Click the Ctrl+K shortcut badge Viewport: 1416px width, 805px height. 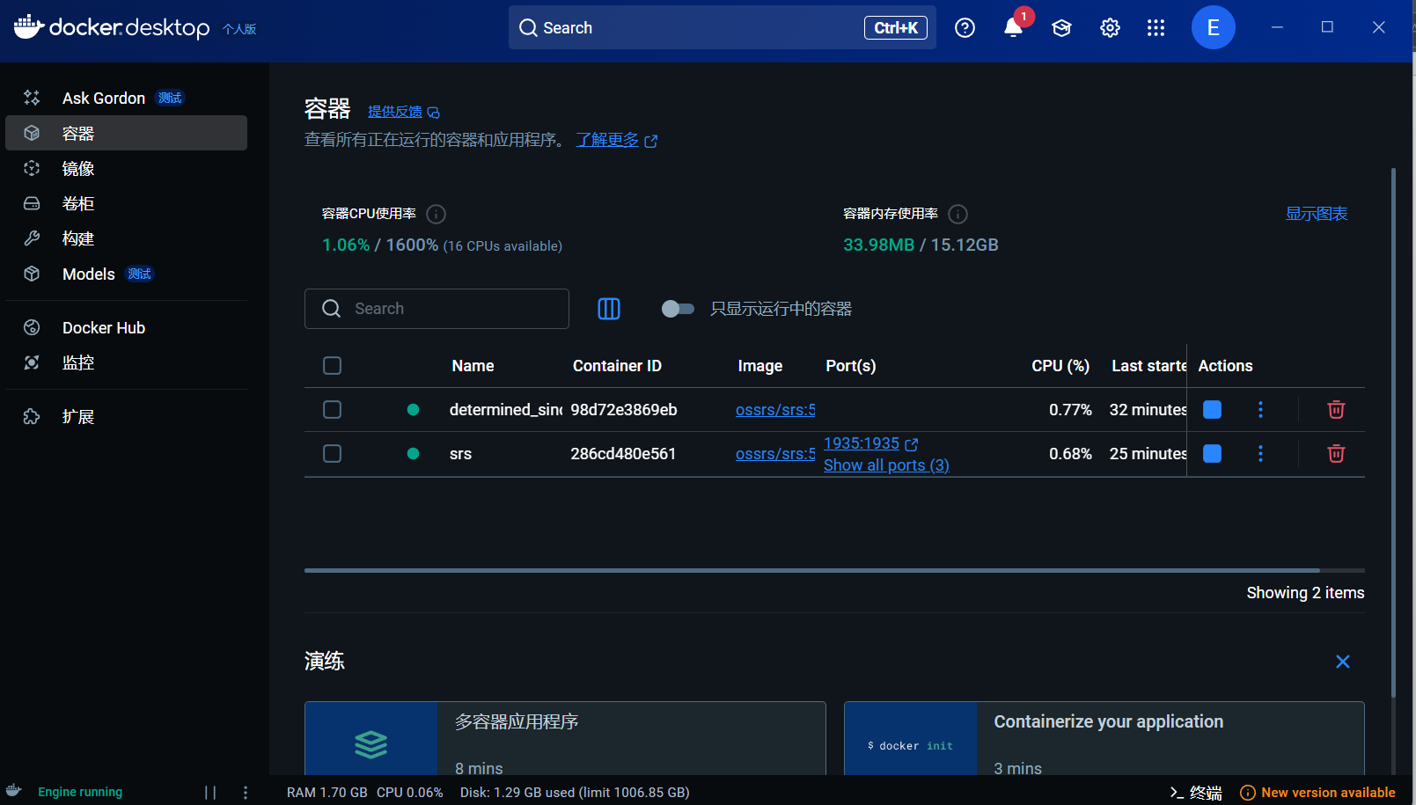(x=895, y=28)
